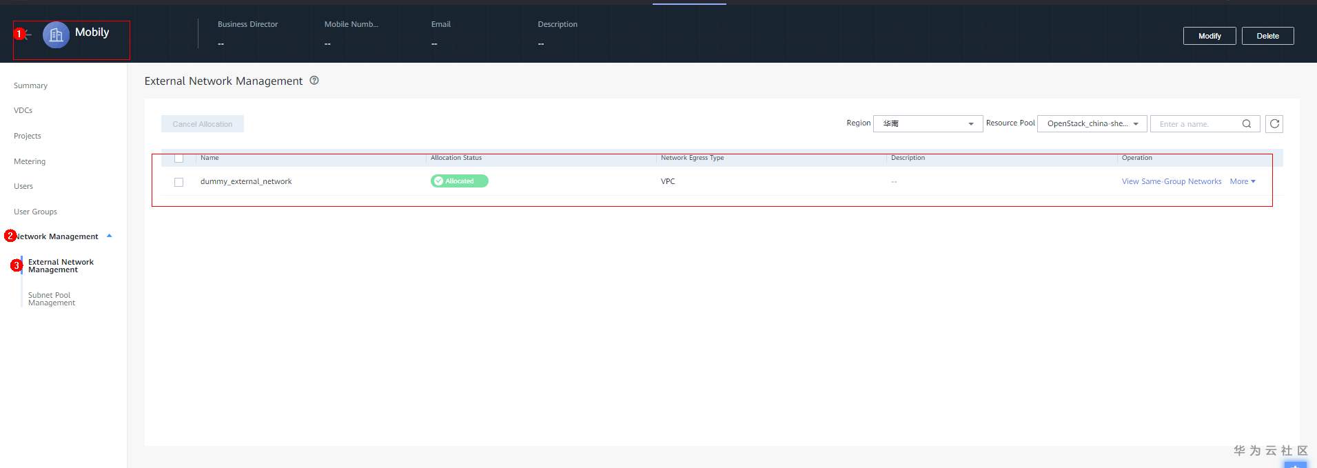The width and height of the screenshot is (1317, 468).
Task: Click the Mobile Number field label
Action: pyautogui.click(x=351, y=24)
